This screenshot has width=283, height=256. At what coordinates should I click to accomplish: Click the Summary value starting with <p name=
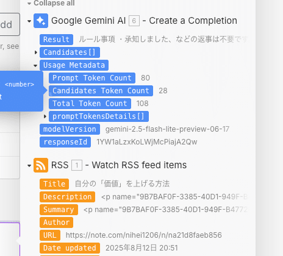click(x=165, y=210)
